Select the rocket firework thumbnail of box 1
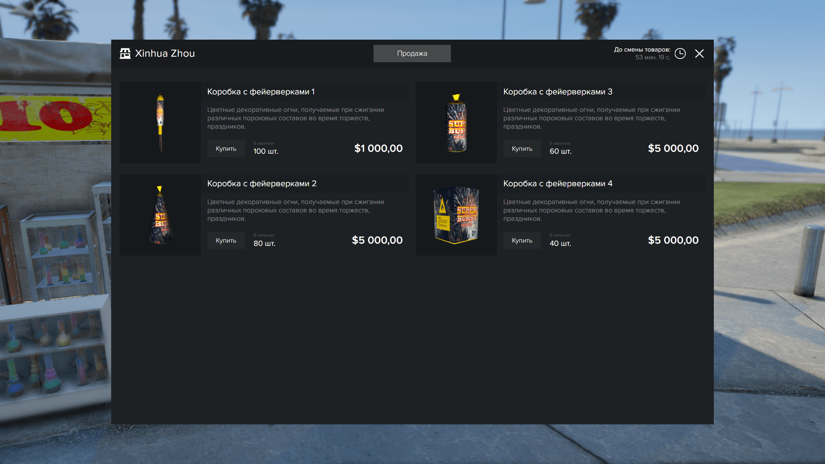This screenshot has width=825, height=464. point(160,123)
